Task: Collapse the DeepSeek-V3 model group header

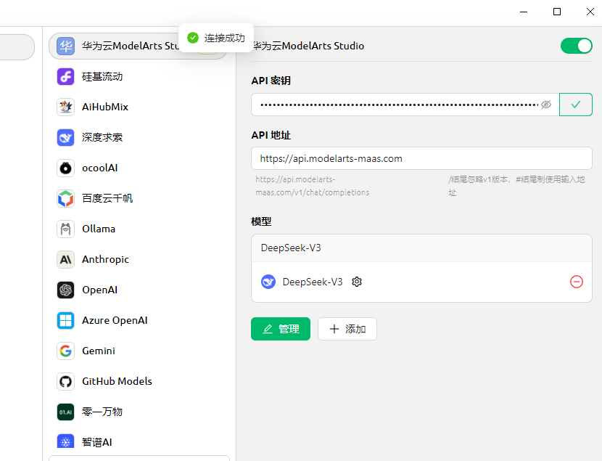Action: pyautogui.click(x=421, y=248)
